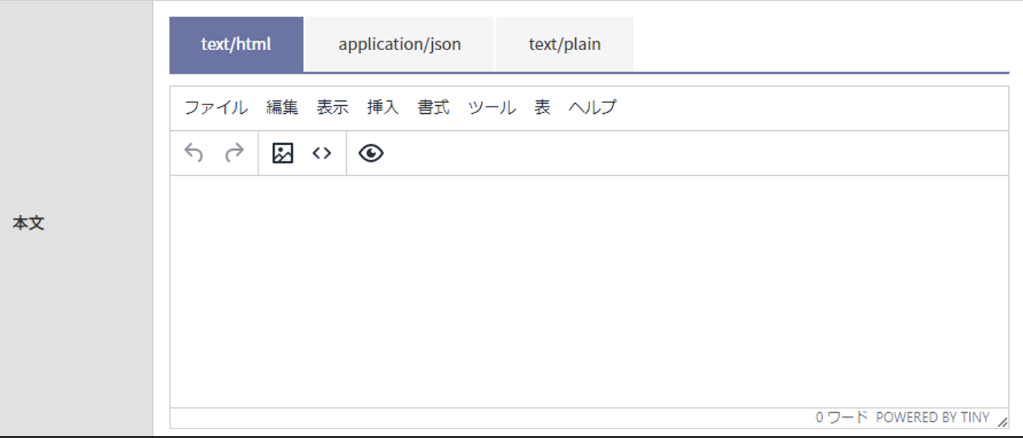This screenshot has width=1023, height=438.
Task: Grab the editor resize handle corner
Action: [1003, 422]
